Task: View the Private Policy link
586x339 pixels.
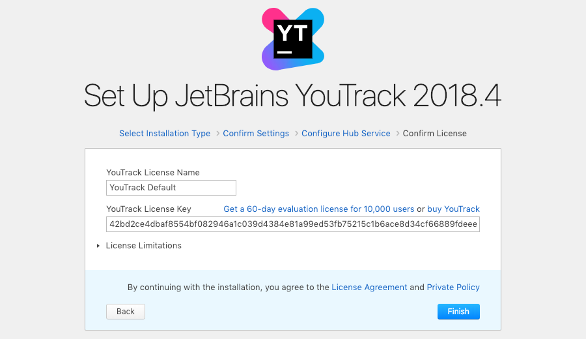Action: [453, 287]
